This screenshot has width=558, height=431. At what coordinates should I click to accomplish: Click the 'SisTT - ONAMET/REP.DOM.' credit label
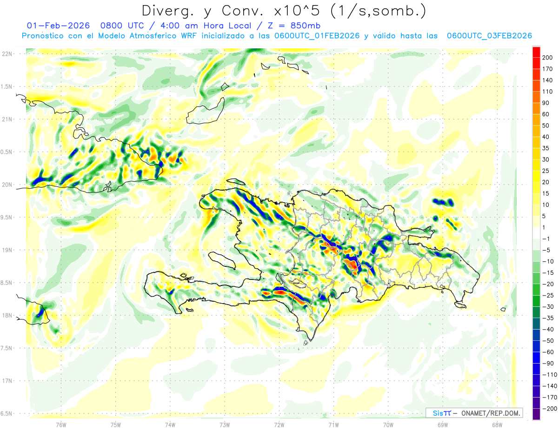point(474,413)
